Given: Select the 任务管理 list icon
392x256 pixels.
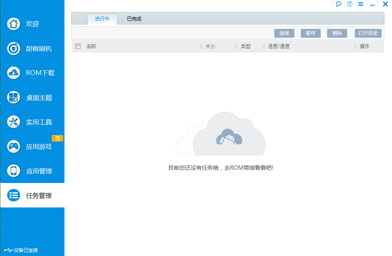Looking at the screenshot, I should click(x=14, y=195).
